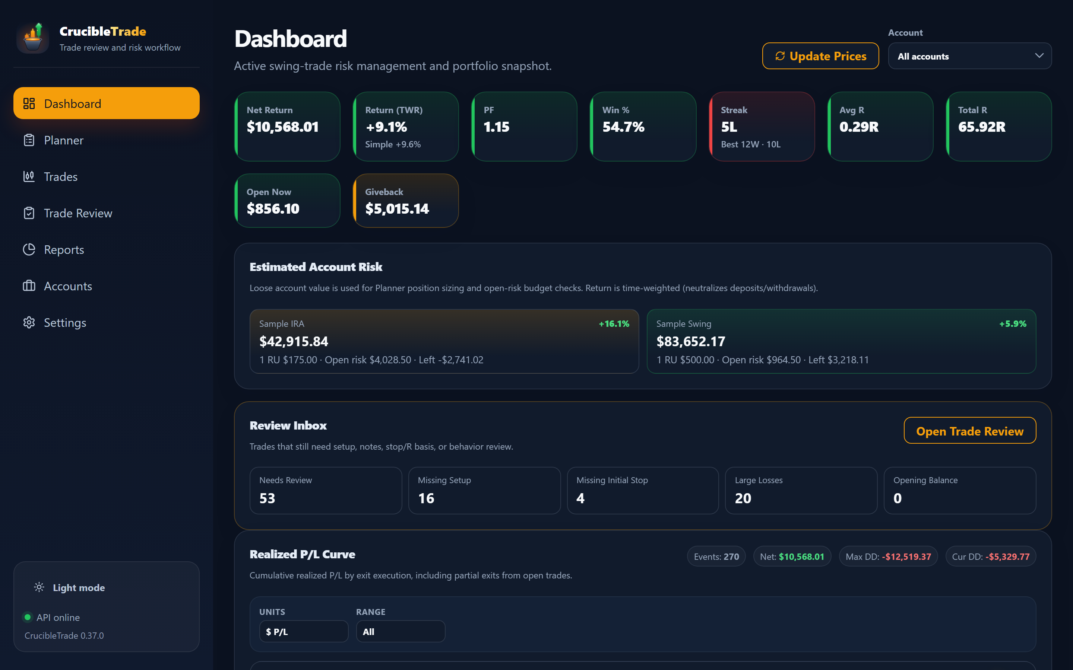The width and height of the screenshot is (1073, 670).
Task: Go to the Dashboard menu item
Action: pos(107,103)
